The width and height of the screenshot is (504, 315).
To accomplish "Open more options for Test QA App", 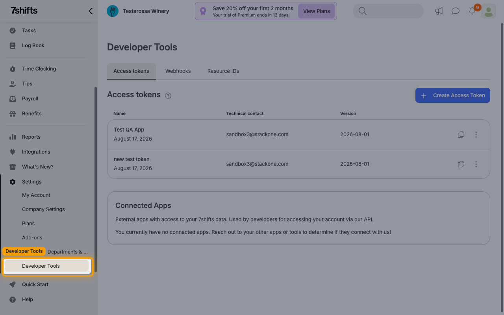I will point(476,135).
